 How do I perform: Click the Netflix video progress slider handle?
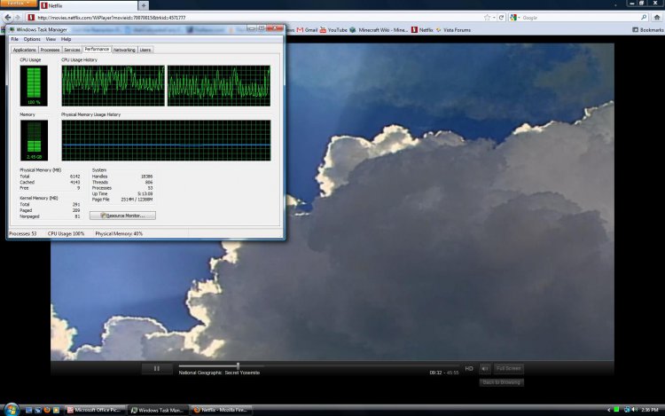point(238,365)
